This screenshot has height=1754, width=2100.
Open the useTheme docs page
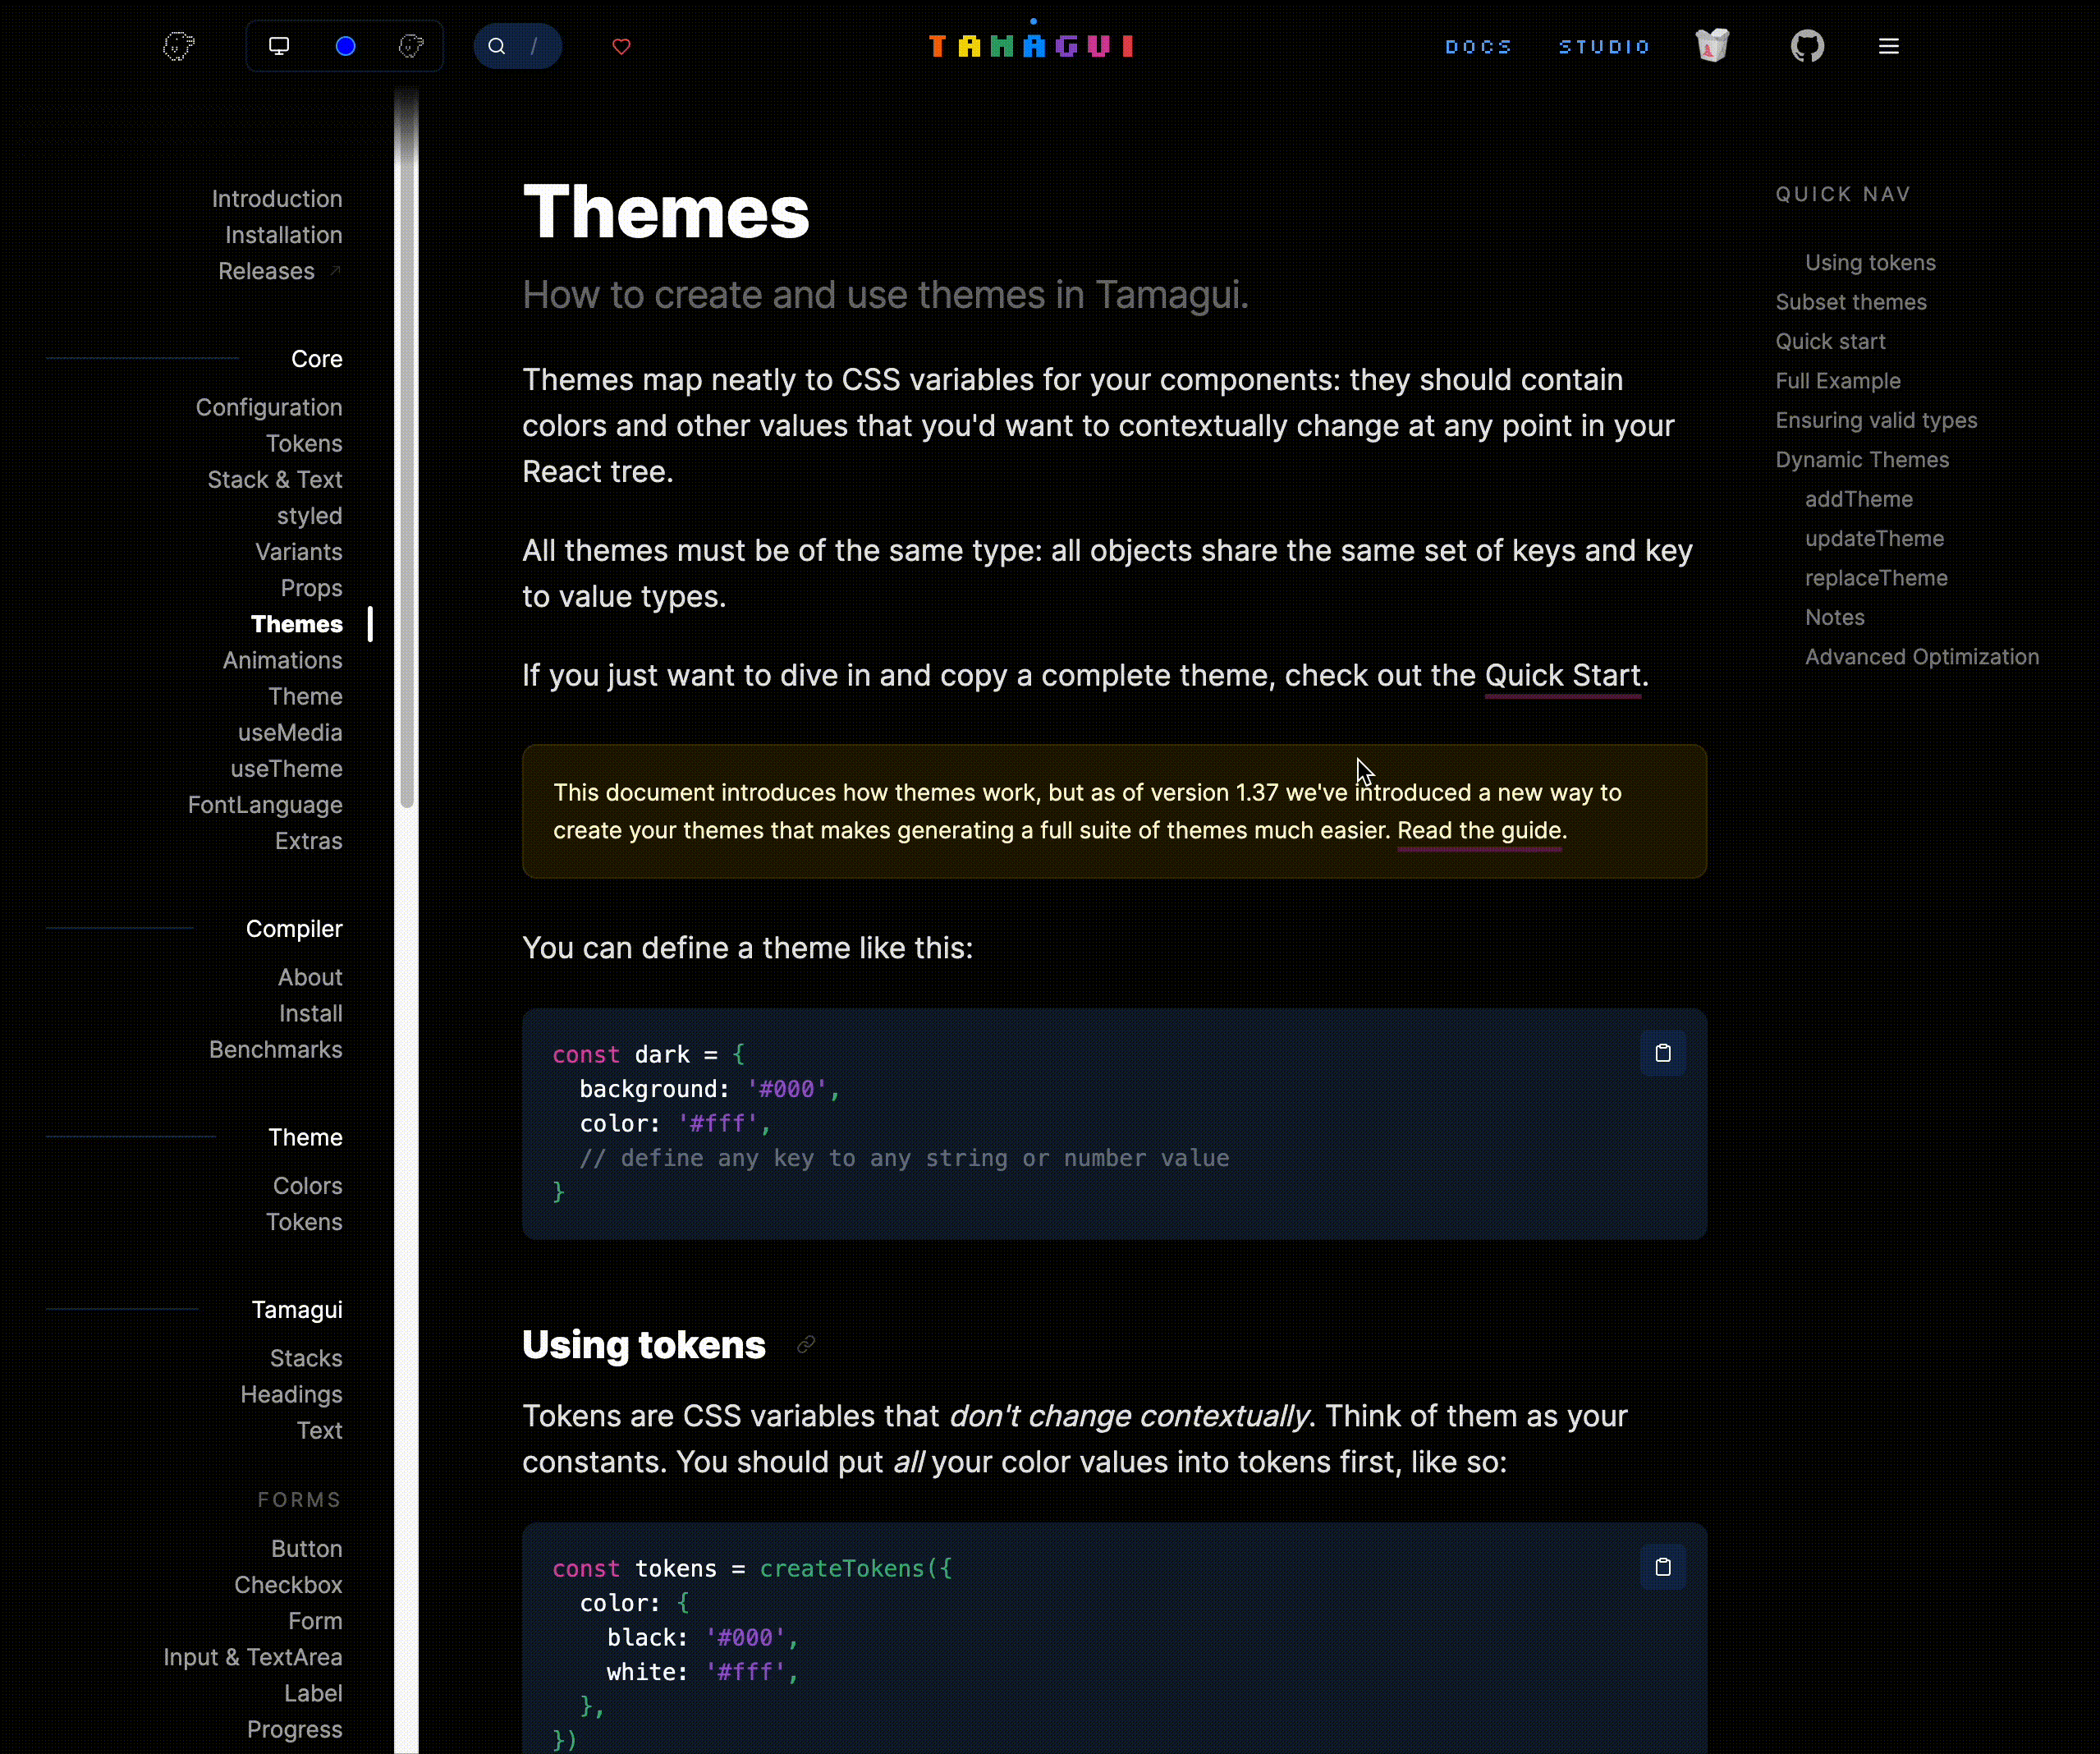(286, 769)
